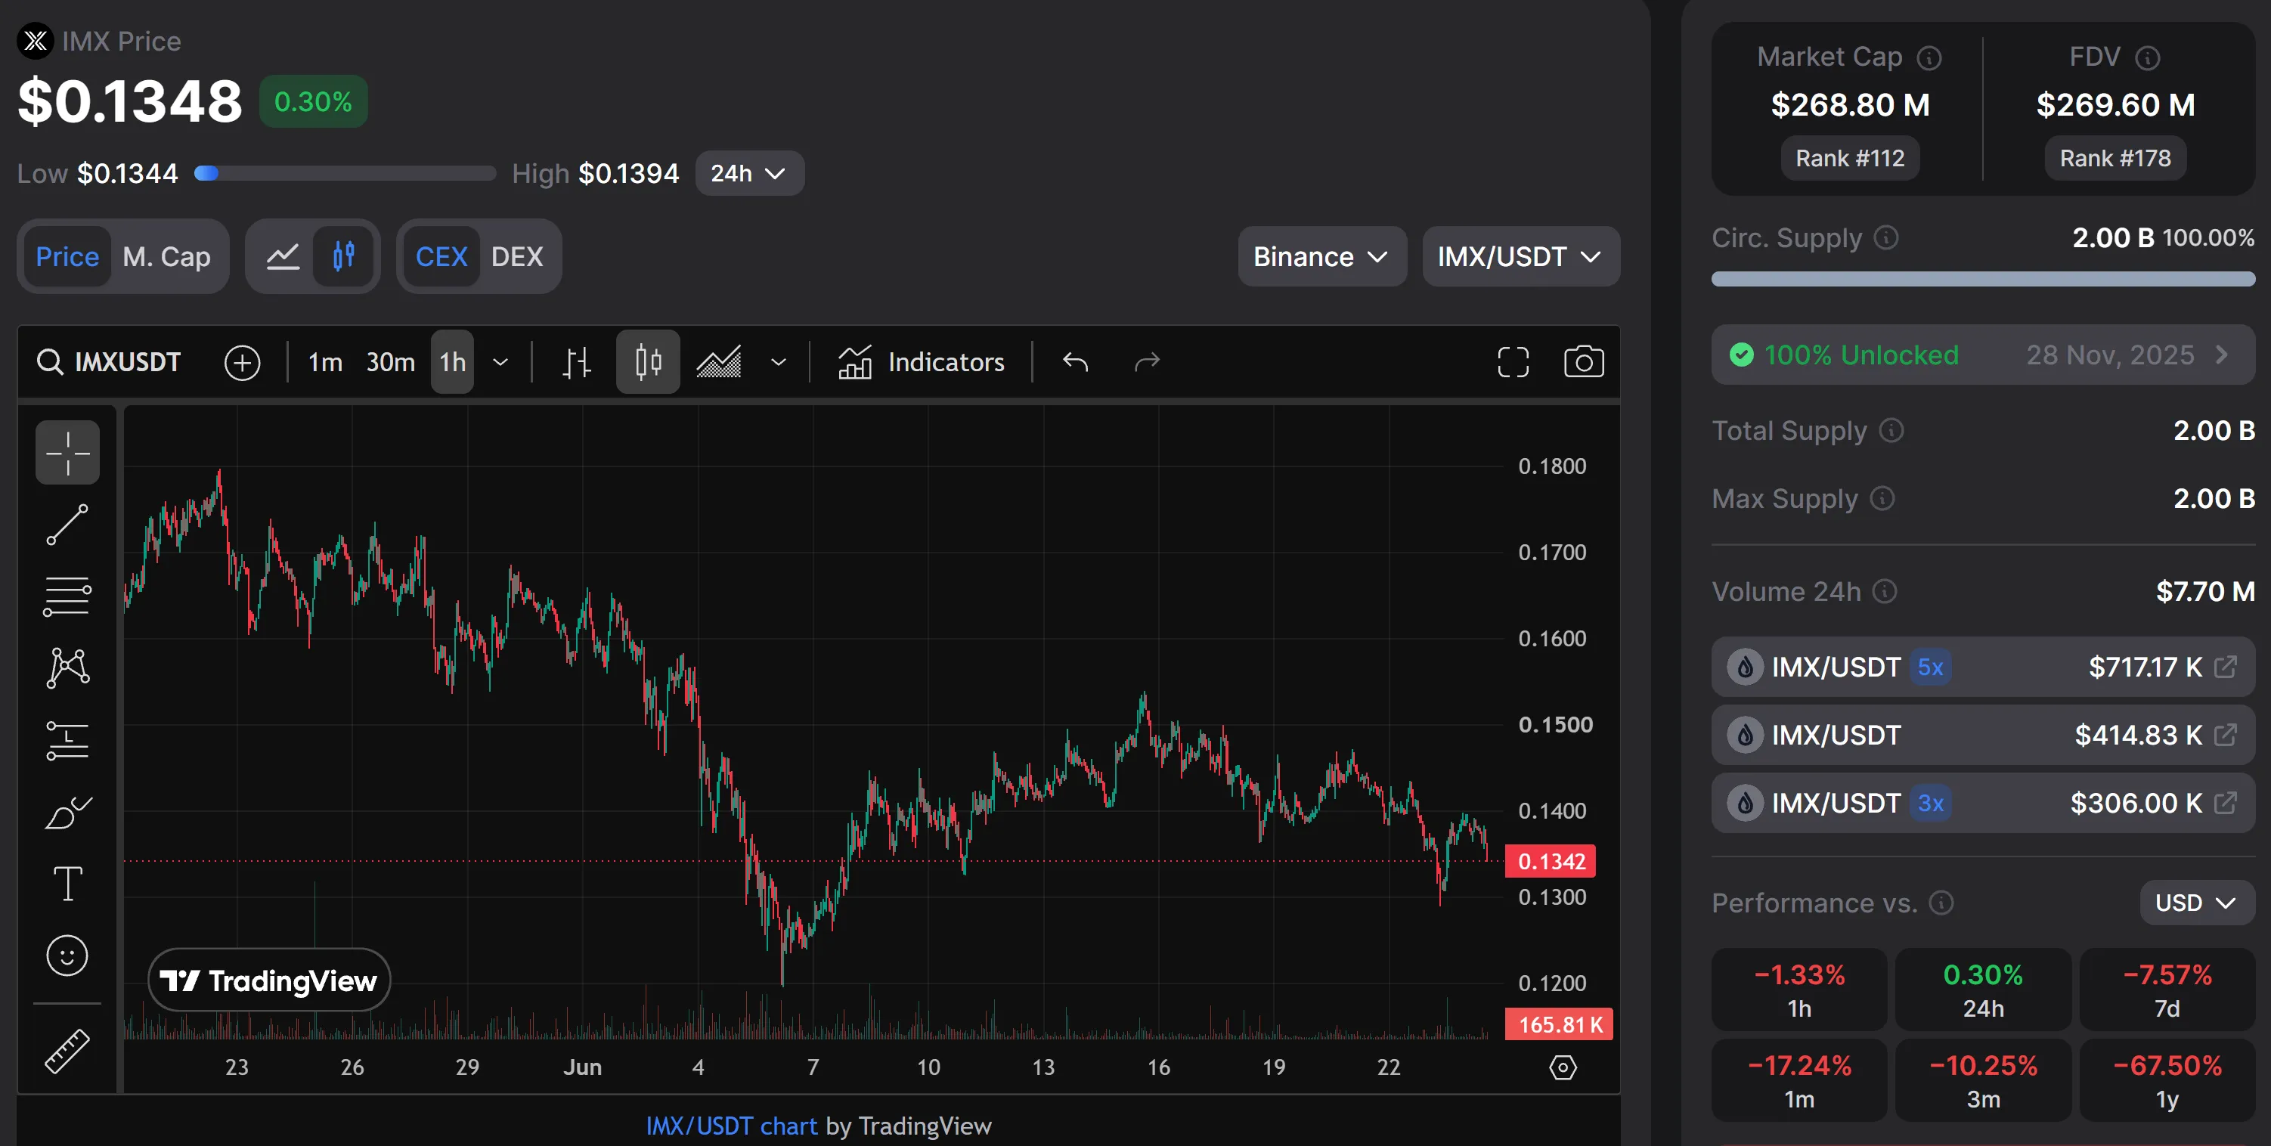Viewport: 2271px width, 1146px height.
Task: Open the 24h range dropdown
Action: [748, 173]
